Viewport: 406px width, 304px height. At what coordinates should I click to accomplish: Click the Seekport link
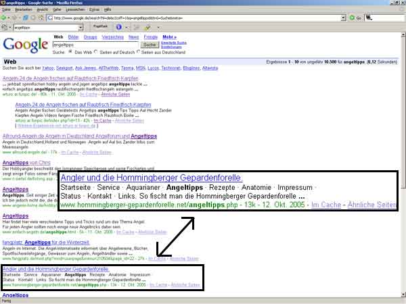[64, 68]
